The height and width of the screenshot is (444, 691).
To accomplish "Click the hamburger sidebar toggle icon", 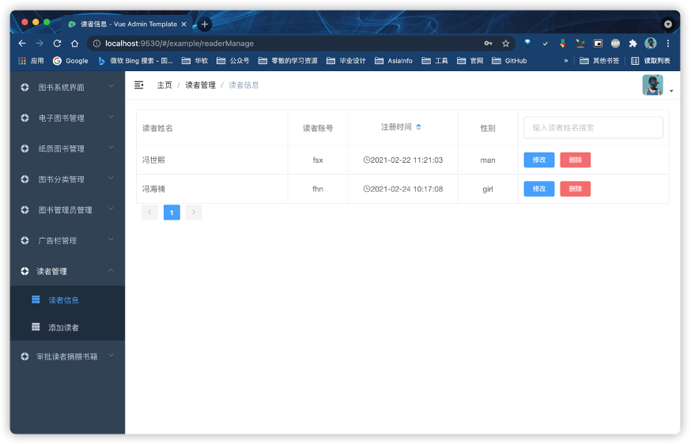I will 139,85.
